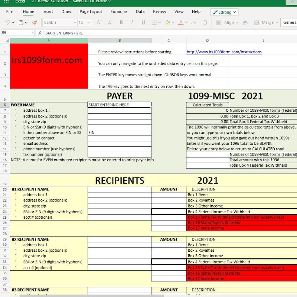The height and width of the screenshot is (297, 297).
Task: Follow the irs1099form.com instructions hyperlink
Action: click(224, 52)
